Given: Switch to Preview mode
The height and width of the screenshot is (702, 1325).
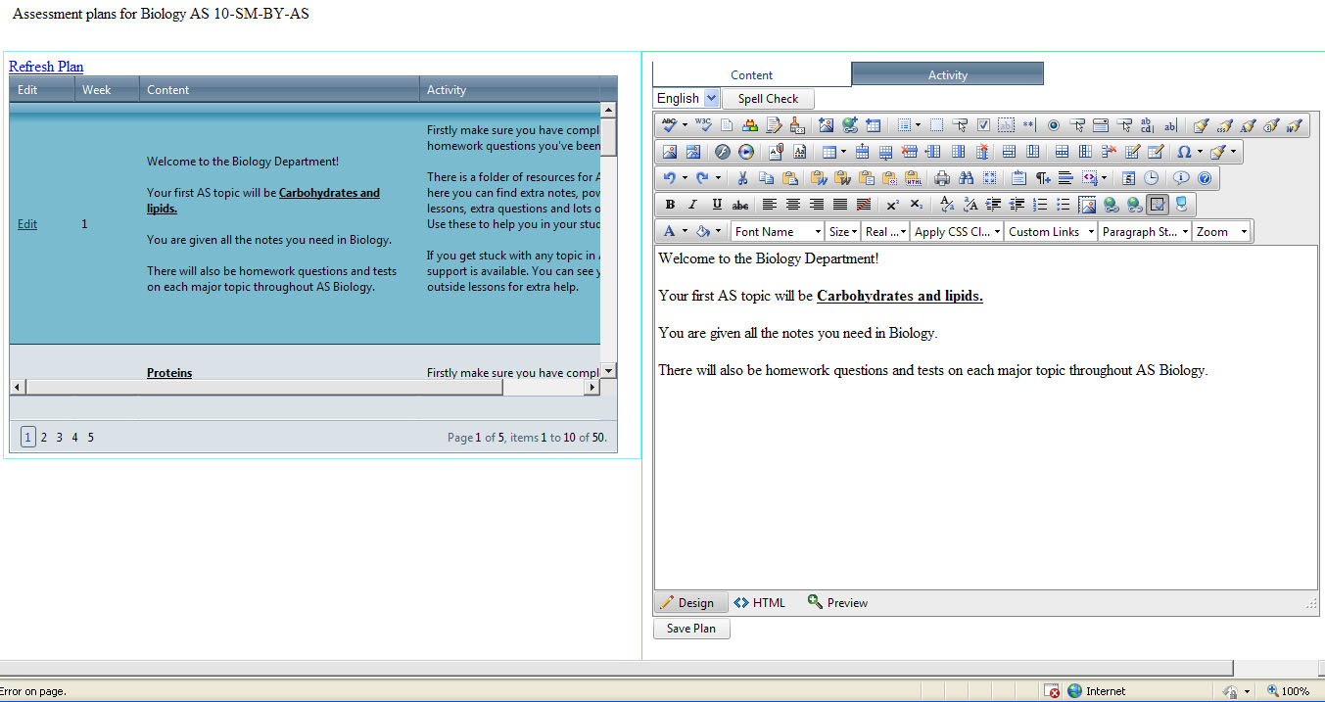Looking at the screenshot, I should pos(838,603).
